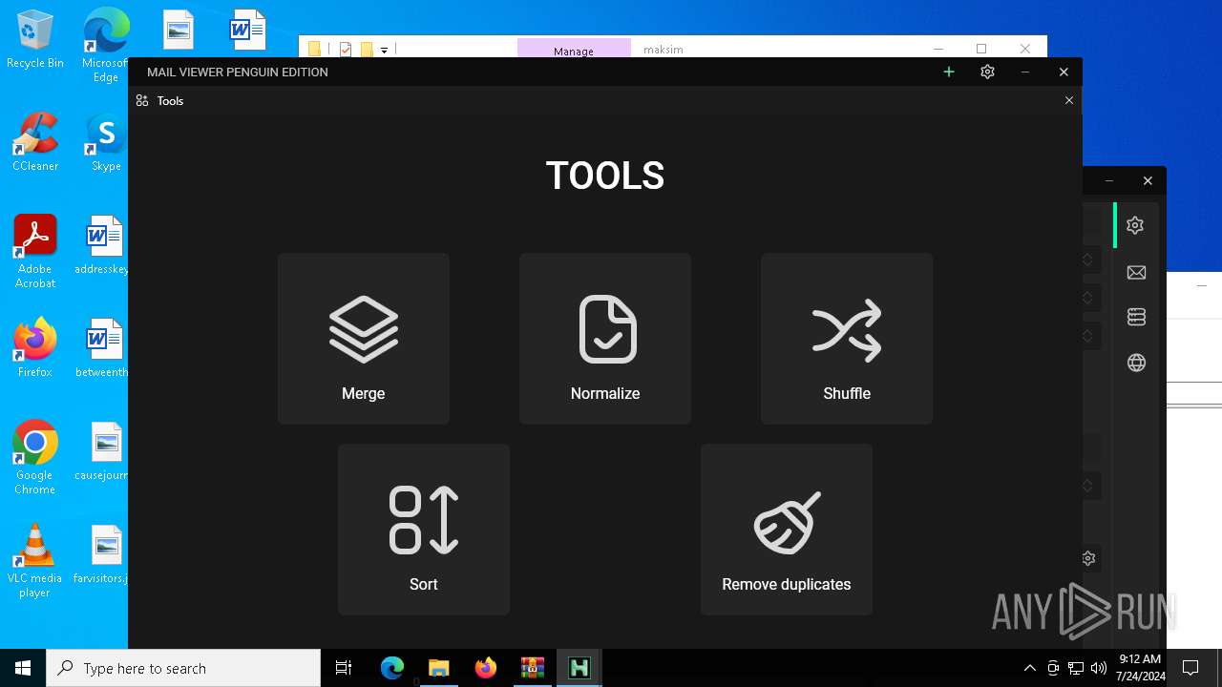Open the mail envelope sidebar icon

(1136, 272)
